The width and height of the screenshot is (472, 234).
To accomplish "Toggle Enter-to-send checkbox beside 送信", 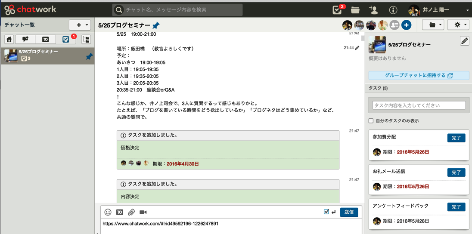I will pos(326,212).
